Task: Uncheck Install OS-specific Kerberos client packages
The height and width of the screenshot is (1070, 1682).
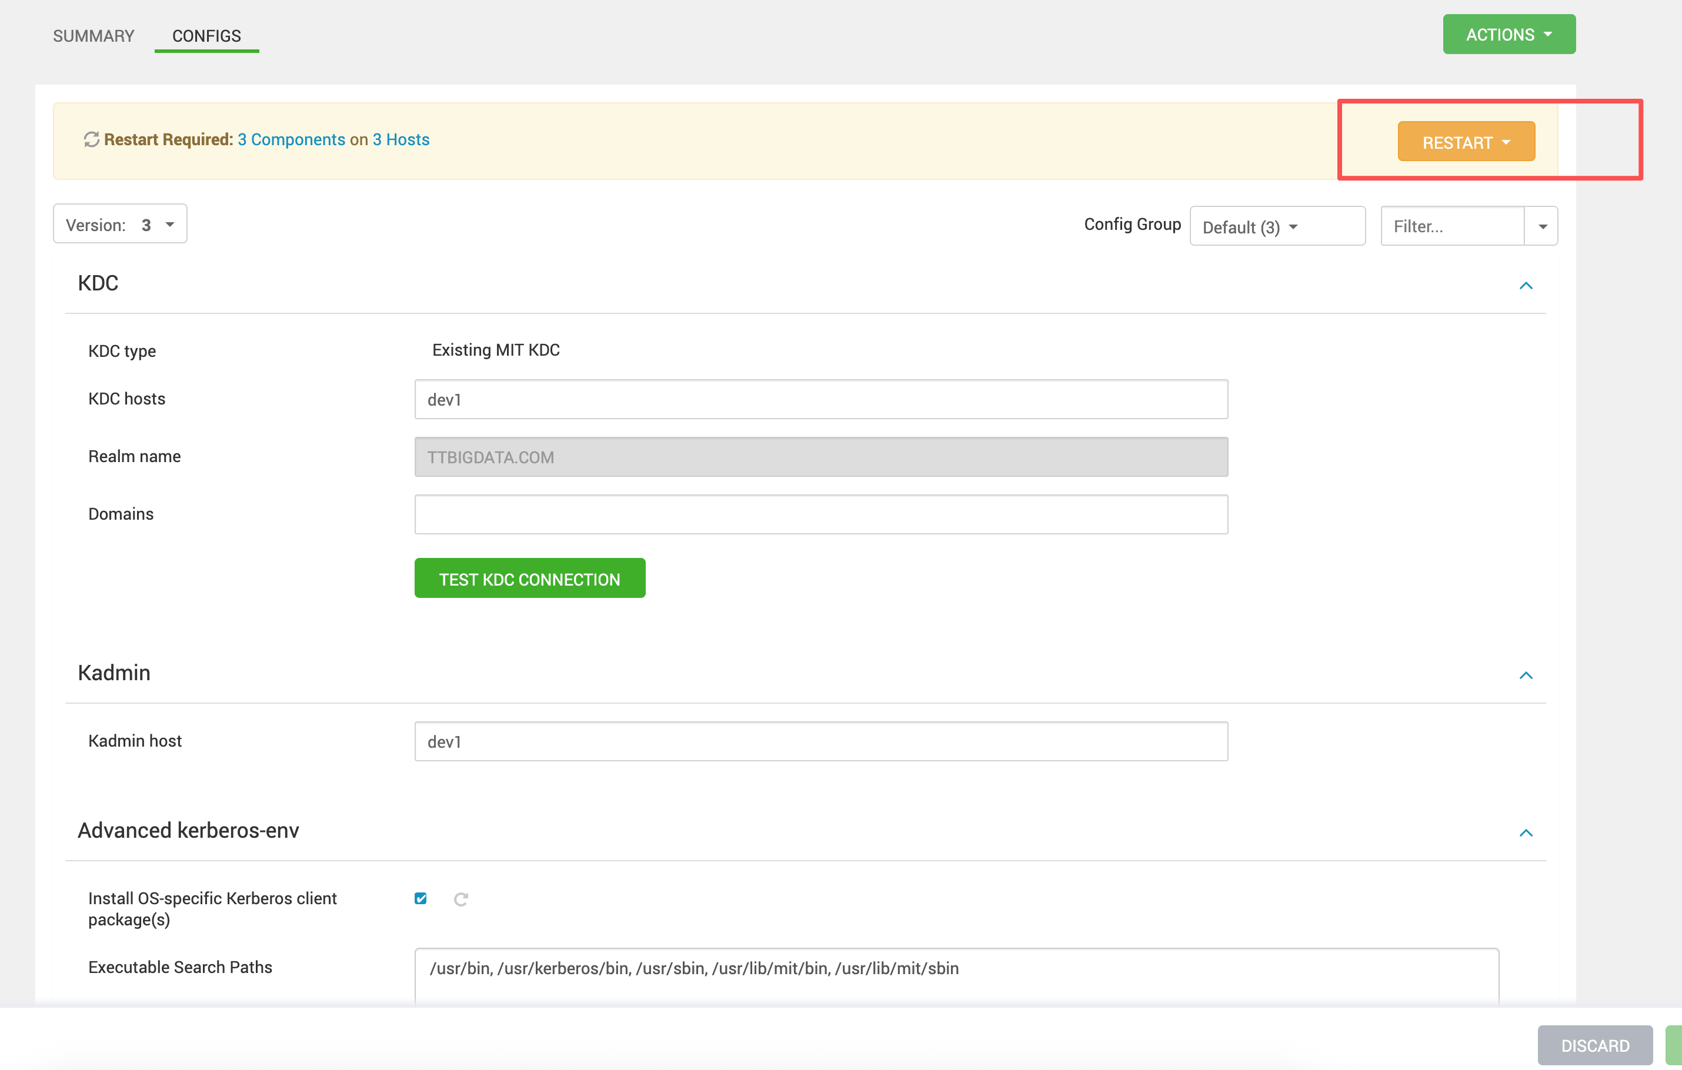Action: (x=420, y=898)
